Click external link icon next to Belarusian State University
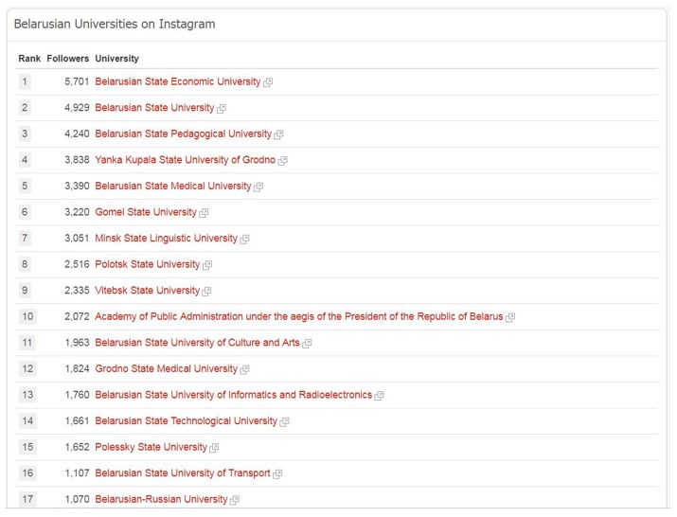677x517 pixels. click(x=222, y=108)
